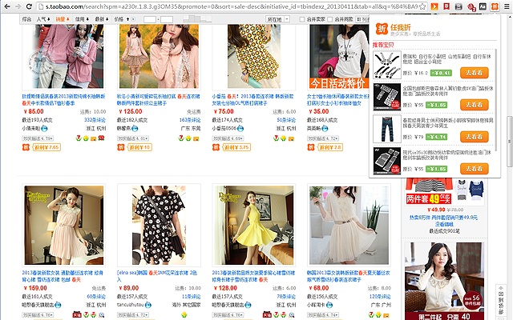This screenshot has width=513, height=320.
Task: Open the yellow dress product thumbnail
Action: coord(254,226)
